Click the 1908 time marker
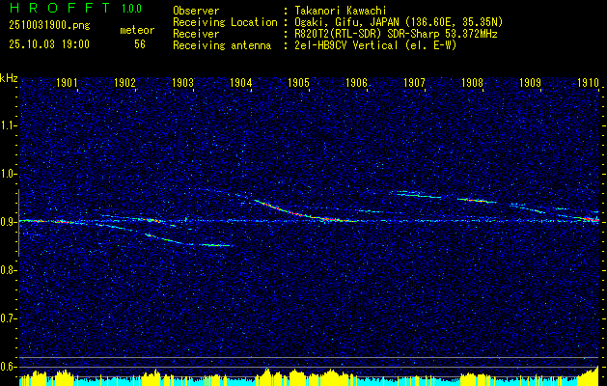The width and height of the screenshot is (607, 386). [472, 82]
